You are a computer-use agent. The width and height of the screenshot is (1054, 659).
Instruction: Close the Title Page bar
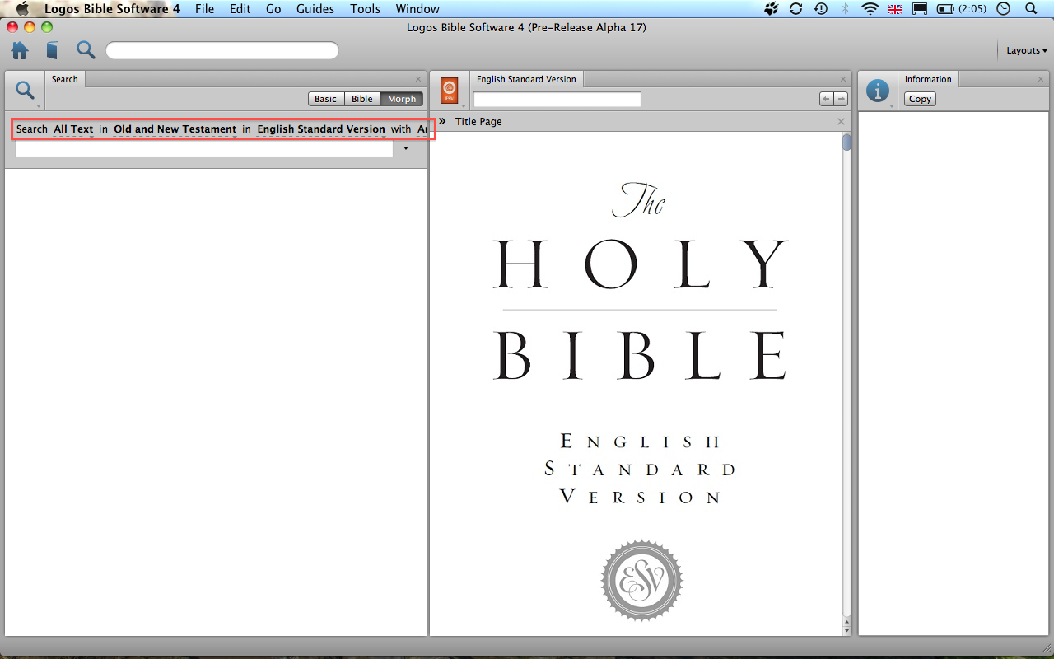pyautogui.click(x=841, y=122)
